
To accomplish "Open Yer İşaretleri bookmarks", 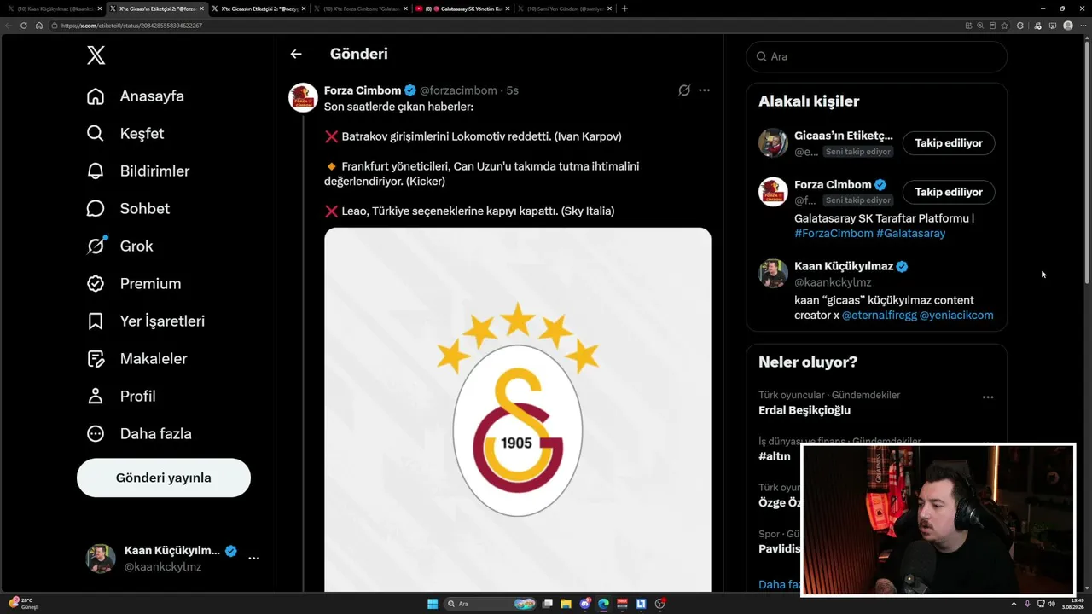I will click(146, 321).
